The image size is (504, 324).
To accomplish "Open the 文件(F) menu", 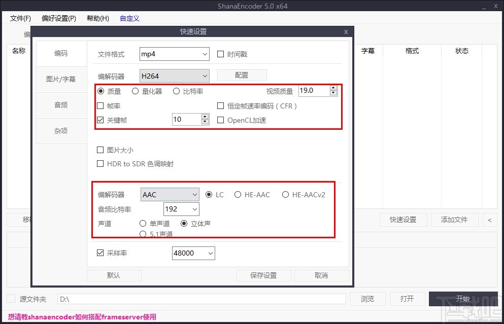I will point(20,18).
